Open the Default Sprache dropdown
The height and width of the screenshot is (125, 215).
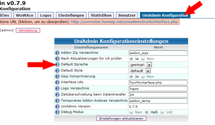pos(149,65)
